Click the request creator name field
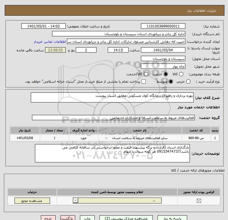The image size is (228, 220). click(x=126, y=42)
